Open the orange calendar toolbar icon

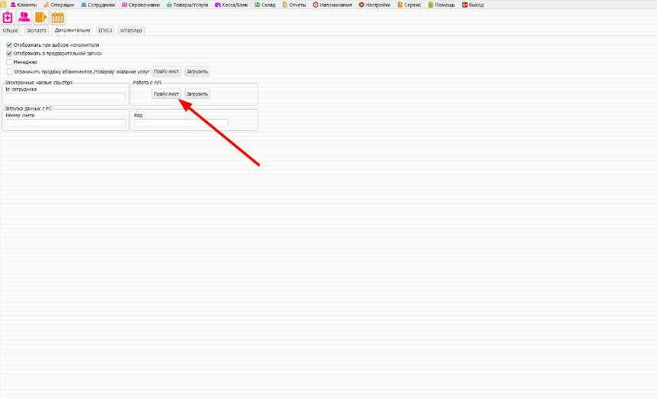coord(57,18)
